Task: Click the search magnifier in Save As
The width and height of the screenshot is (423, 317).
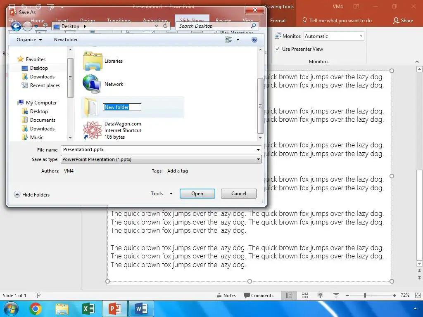Action: coord(253,26)
